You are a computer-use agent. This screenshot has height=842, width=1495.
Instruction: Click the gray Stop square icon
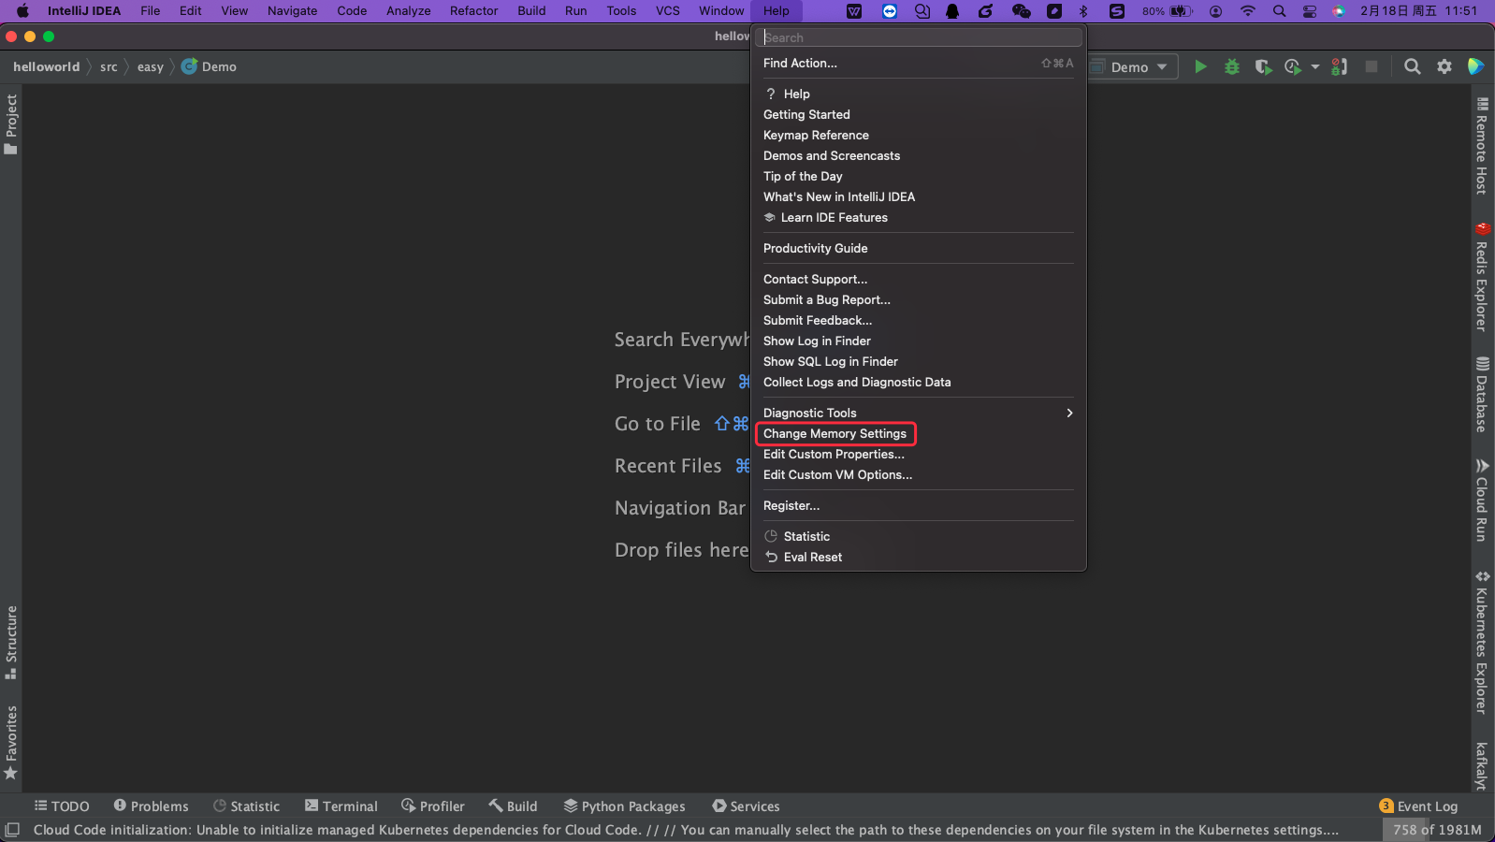(x=1372, y=66)
